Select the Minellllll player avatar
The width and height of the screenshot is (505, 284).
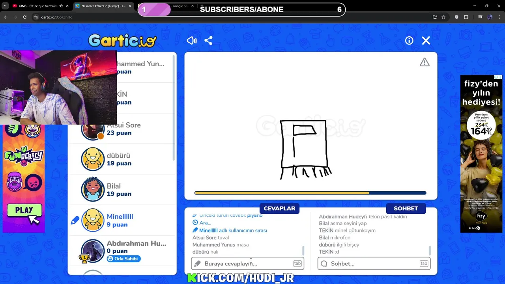pos(93,220)
